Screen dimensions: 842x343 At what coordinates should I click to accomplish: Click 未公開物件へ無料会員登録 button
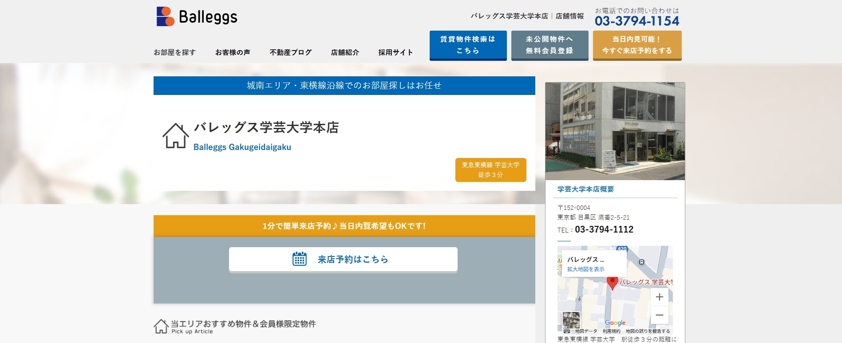coord(549,45)
